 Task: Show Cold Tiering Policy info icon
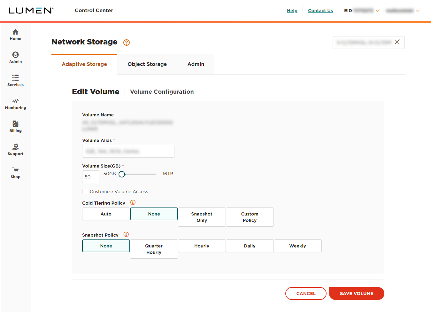pos(133,202)
